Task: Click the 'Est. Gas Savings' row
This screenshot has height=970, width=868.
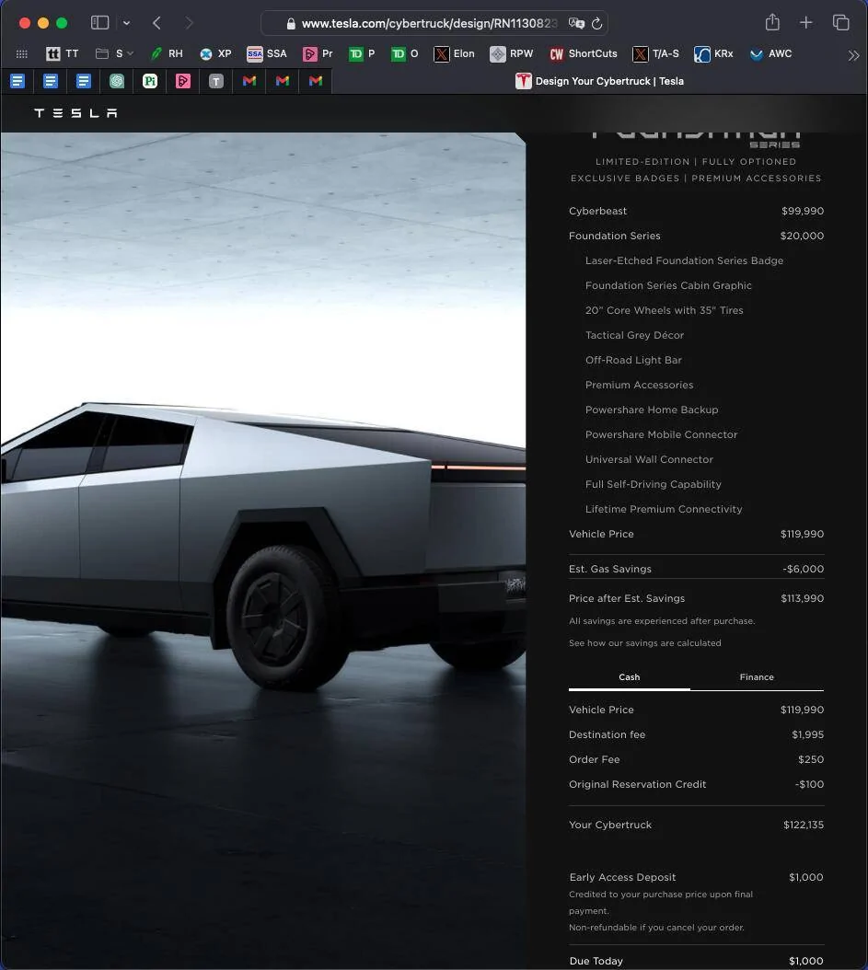Action: (x=696, y=569)
